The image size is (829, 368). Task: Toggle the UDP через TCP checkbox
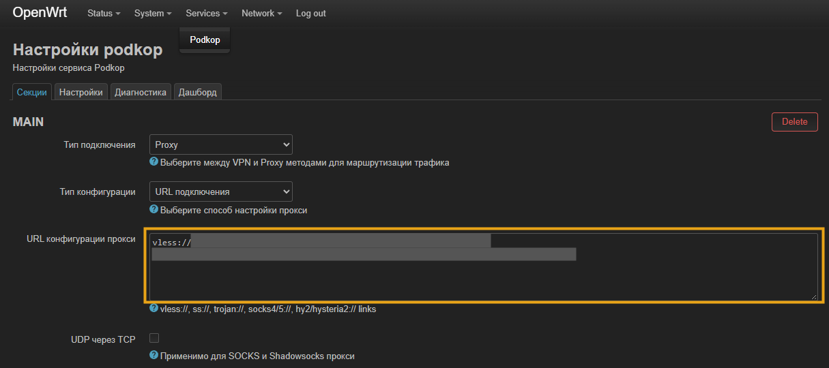(154, 338)
